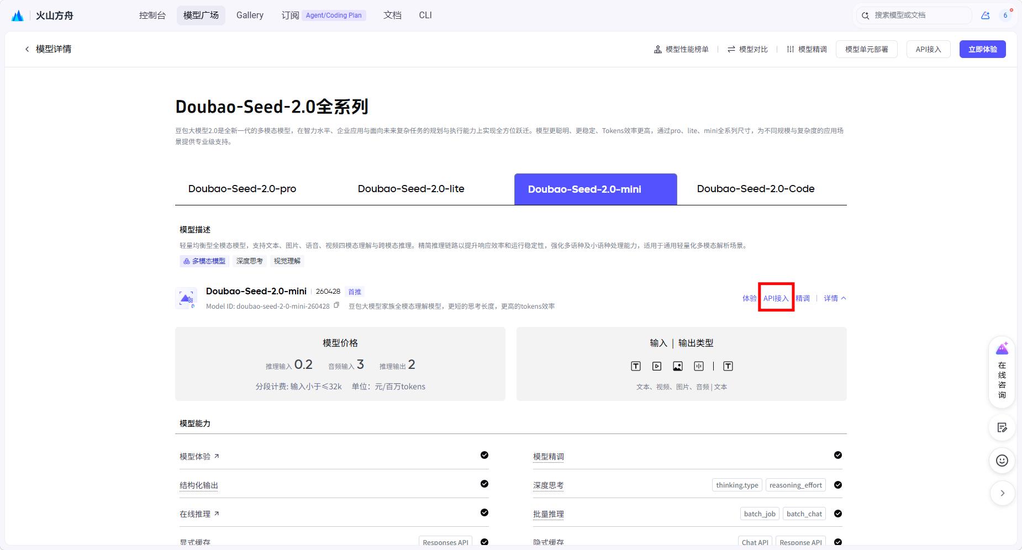This screenshot has height=550, width=1022.
Task: Open the CLI menu
Action: point(425,15)
